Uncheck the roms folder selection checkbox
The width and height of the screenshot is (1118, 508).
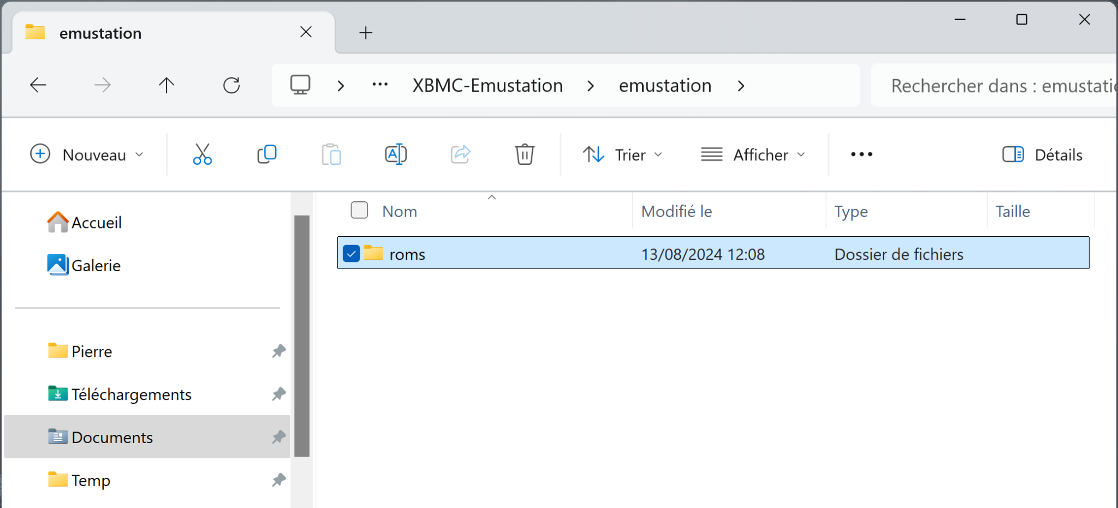click(351, 253)
